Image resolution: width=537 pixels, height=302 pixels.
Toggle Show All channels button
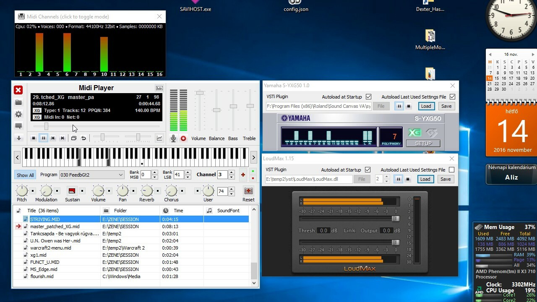[x=25, y=175]
